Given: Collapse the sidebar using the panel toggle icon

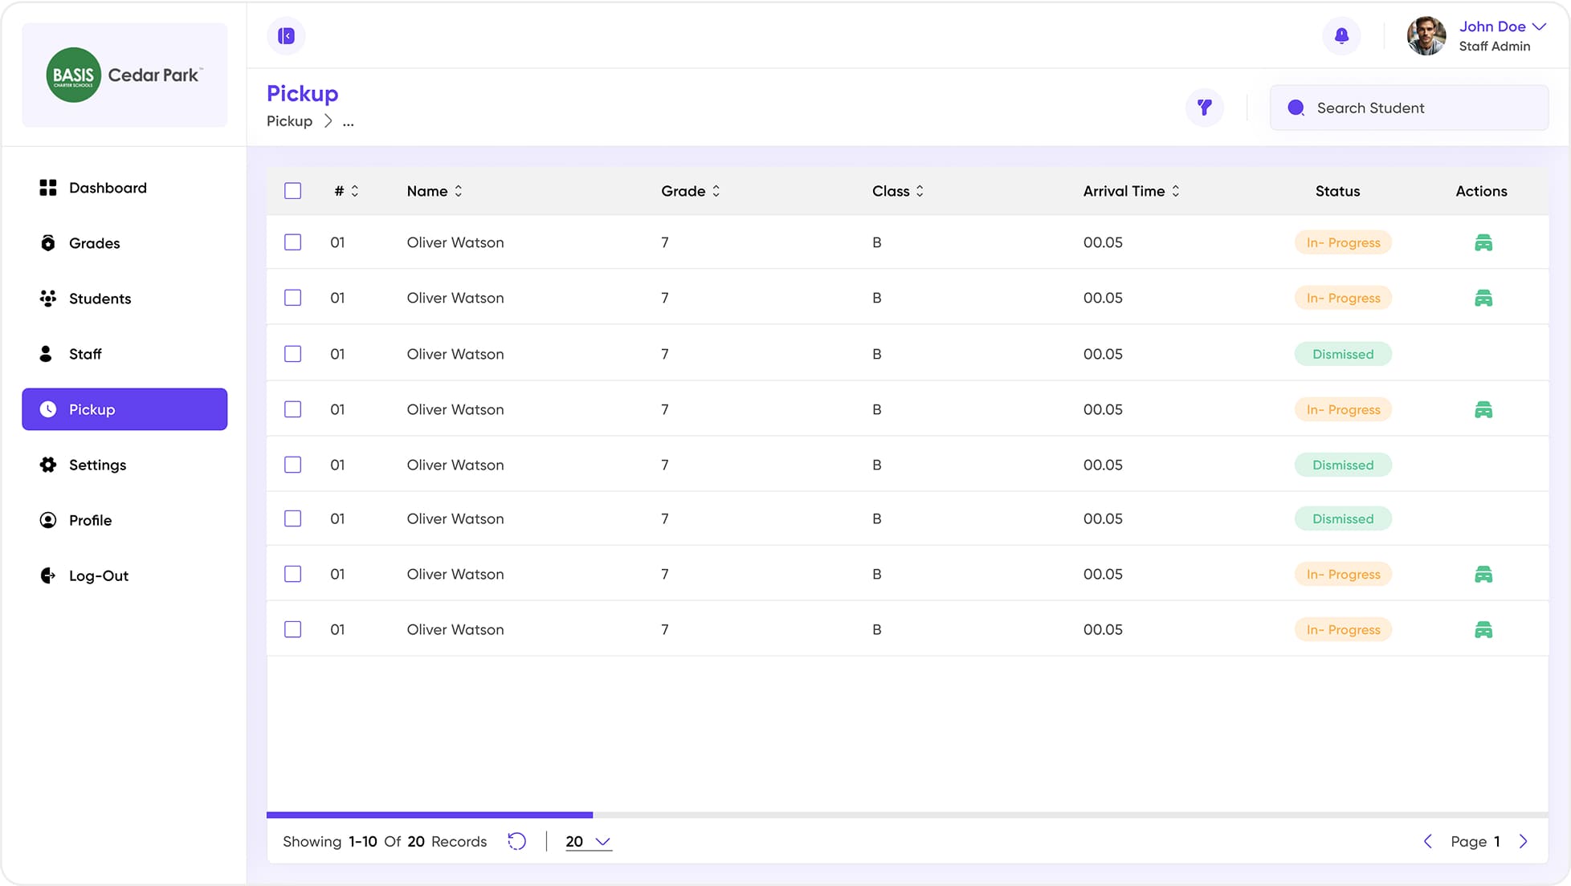Looking at the screenshot, I should pyautogui.click(x=286, y=36).
